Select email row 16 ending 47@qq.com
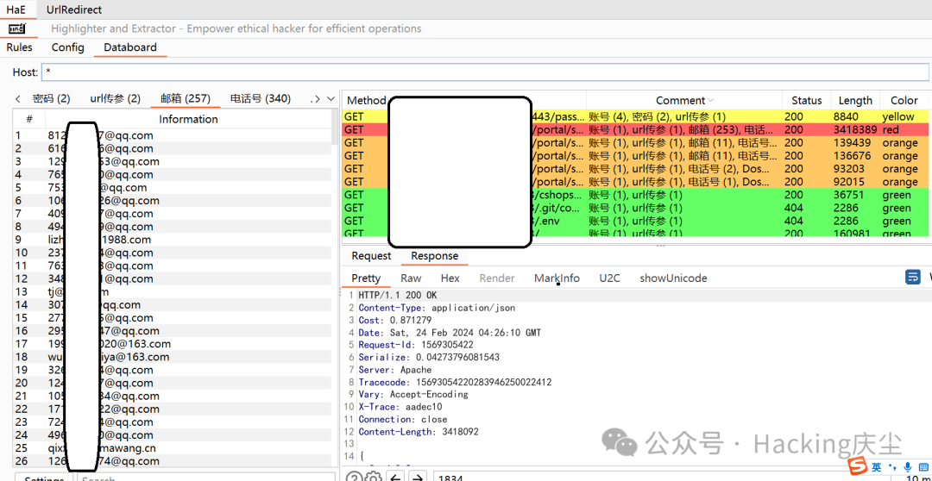 (x=173, y=331)
